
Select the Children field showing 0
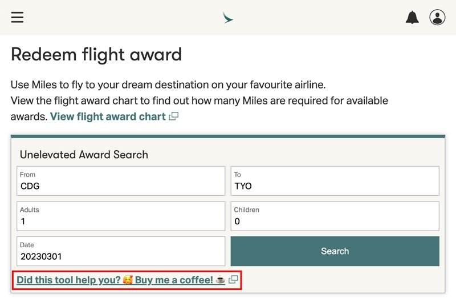(335, 216)
